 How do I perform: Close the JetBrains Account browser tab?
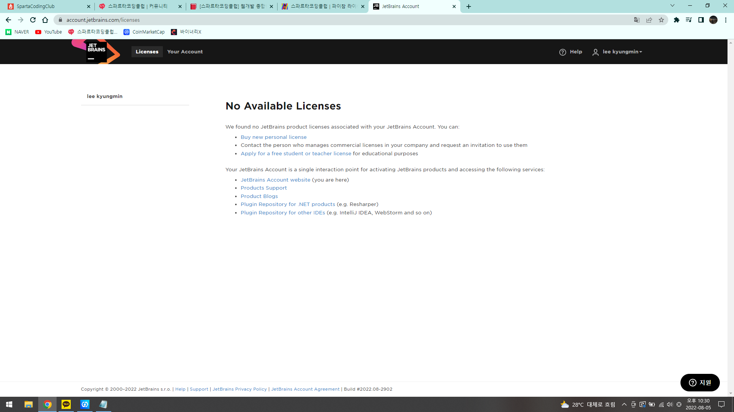point(454,6)
